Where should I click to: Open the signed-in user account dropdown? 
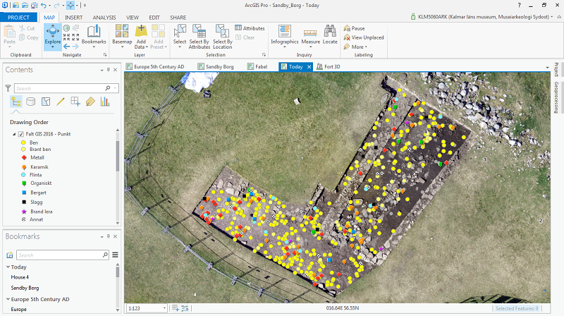click(x=552, y=17)
